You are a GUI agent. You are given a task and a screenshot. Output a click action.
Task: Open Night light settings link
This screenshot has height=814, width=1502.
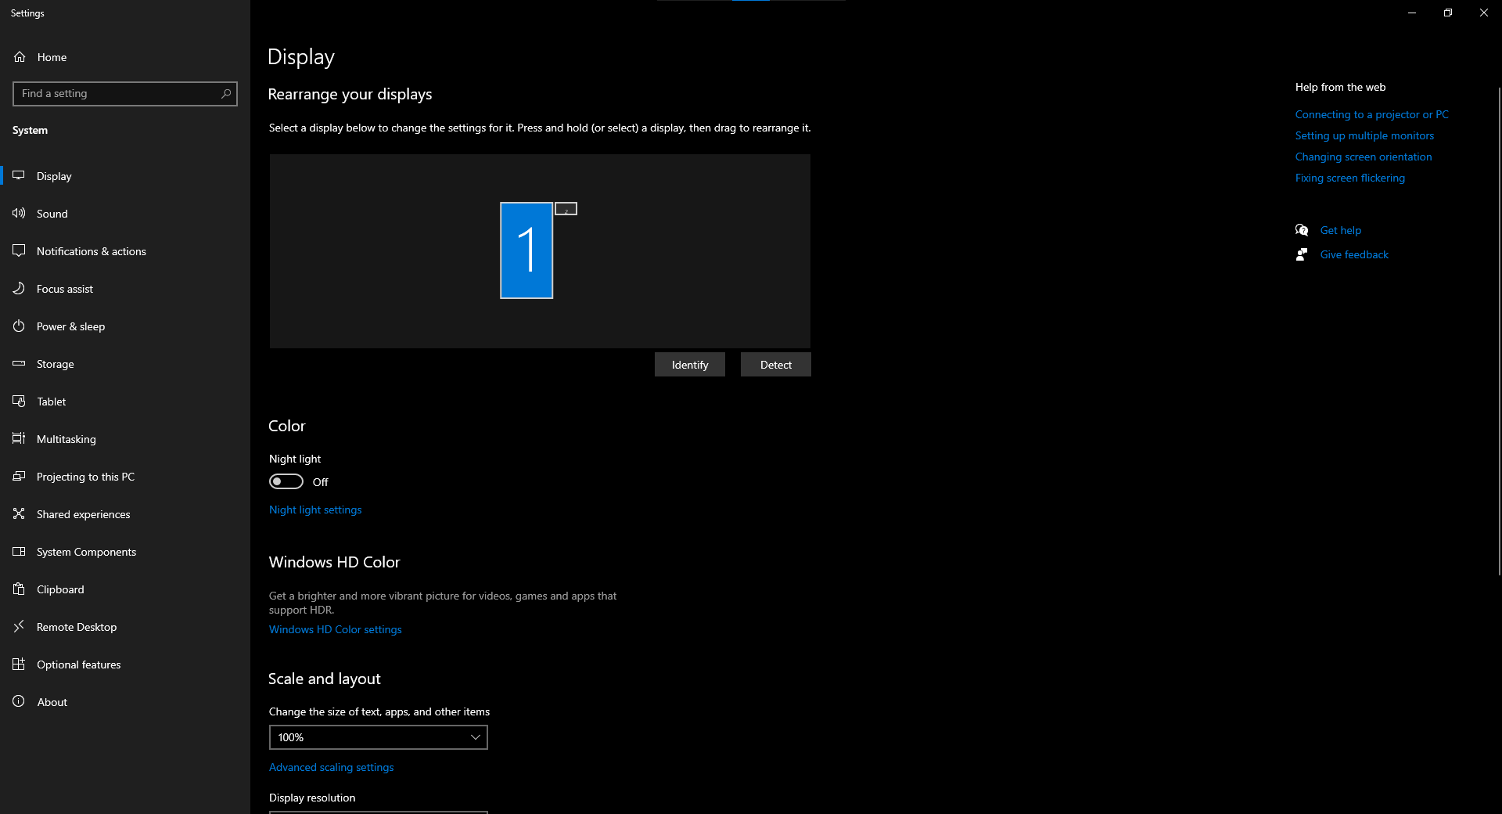315,510
